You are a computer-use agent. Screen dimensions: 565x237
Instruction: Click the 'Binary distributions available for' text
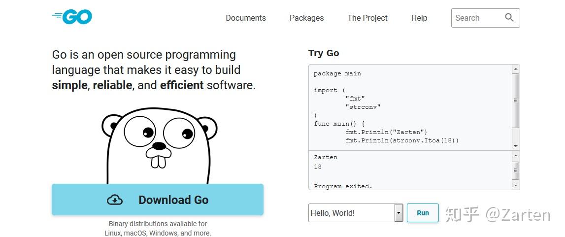[158, 224]
